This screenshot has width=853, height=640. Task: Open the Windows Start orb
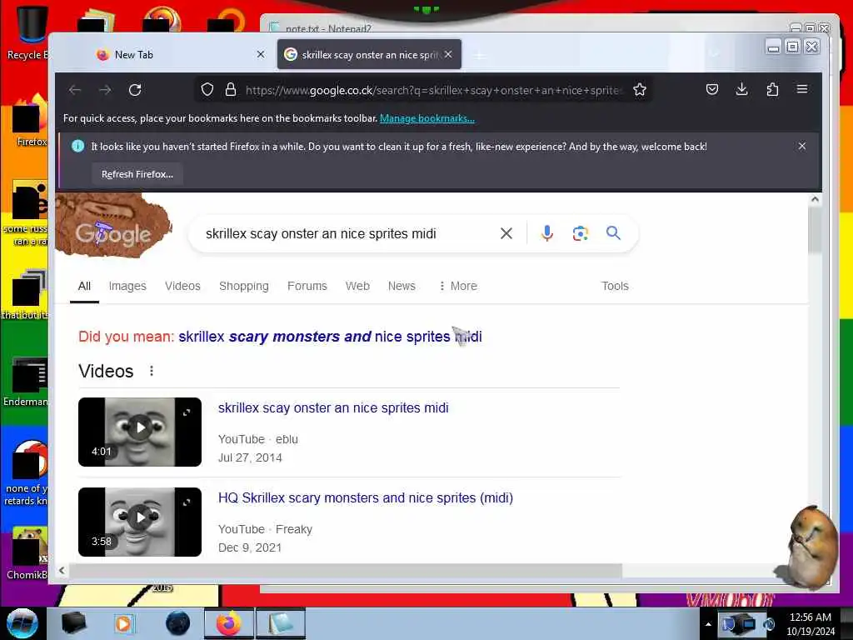click(x=22, y=623)
